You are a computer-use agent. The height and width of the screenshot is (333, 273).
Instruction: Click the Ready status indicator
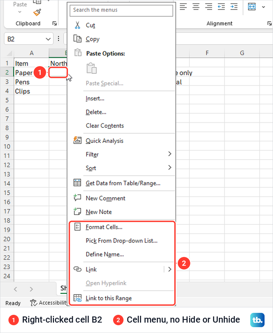[x=13, y=303]
